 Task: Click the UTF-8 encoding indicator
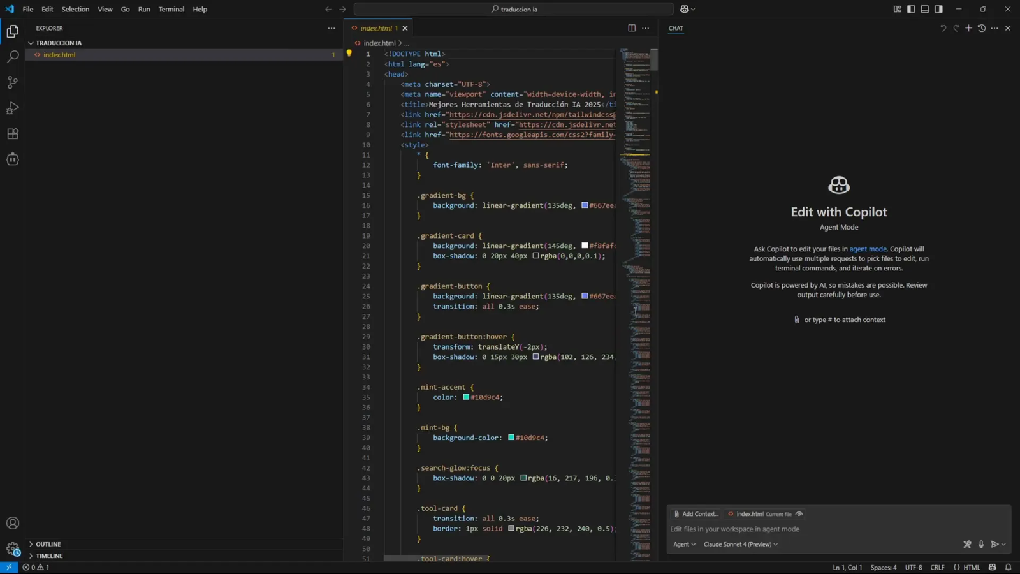(914, 567)
